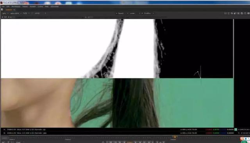Select the orange Viewer tab
Screen dimensions: 250x143
pyautogui.click(x=9, y=10)
